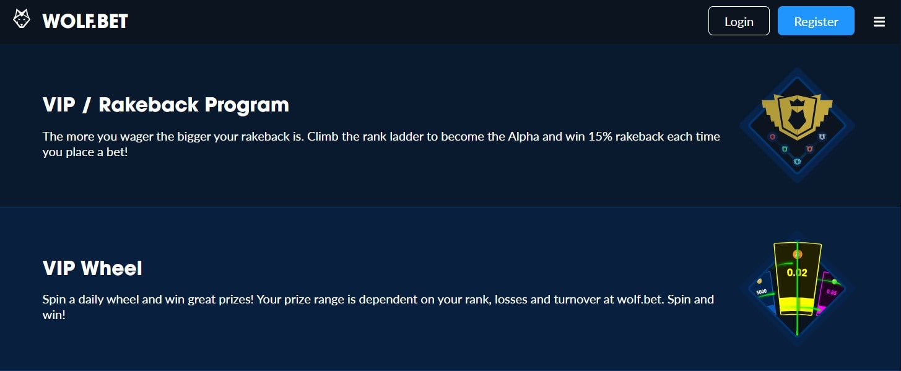This screenshot has height=371, width=901.
Task: Open the VIP / Rakeback Program heading
Action: coord(166,105)
